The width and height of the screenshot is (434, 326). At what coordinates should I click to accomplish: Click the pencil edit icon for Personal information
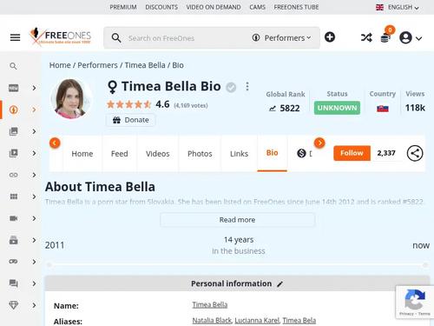(x=279, y=284)
